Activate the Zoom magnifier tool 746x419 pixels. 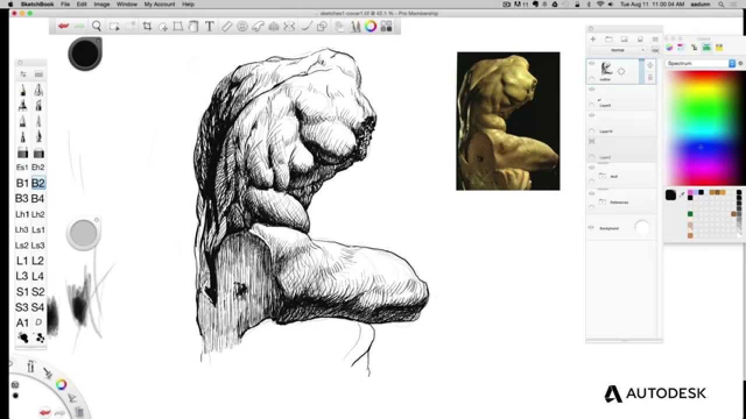pos(97,26)
